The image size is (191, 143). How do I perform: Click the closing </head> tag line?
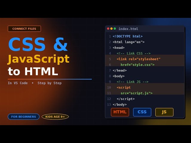120,70
